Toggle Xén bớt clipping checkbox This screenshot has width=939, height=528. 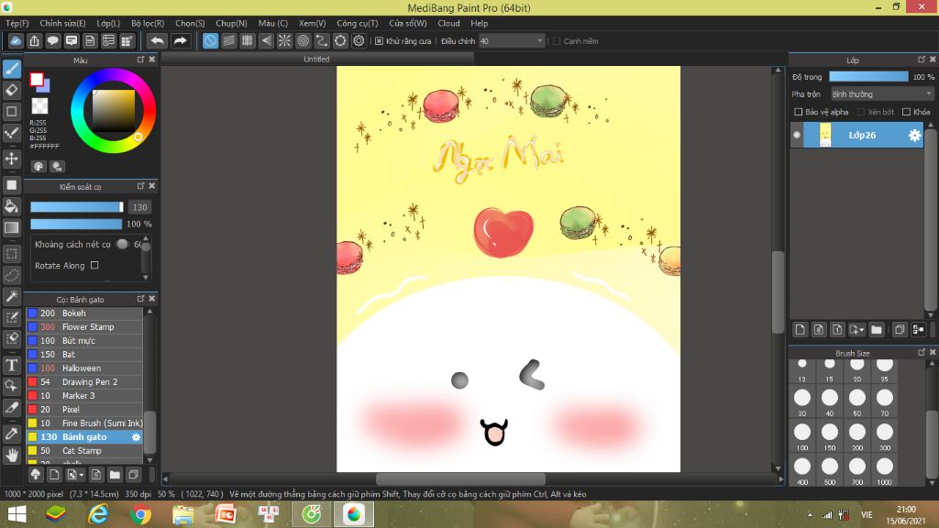coord(861,112)
